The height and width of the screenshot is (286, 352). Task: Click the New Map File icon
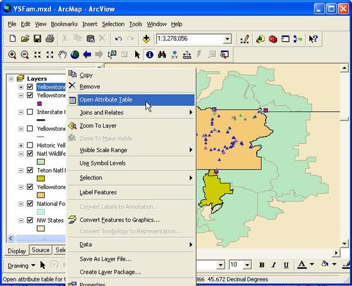13,38
